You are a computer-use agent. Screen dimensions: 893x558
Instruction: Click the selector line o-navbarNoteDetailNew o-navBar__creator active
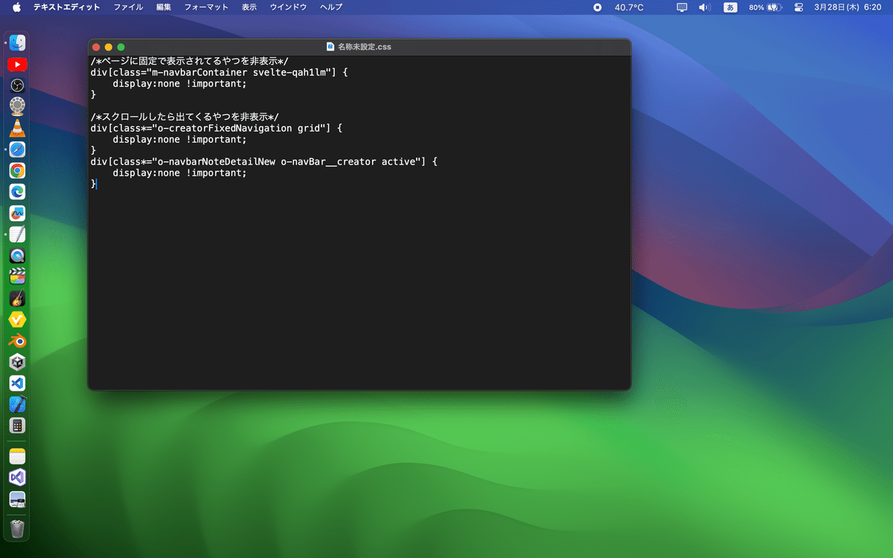pos(263,161)
